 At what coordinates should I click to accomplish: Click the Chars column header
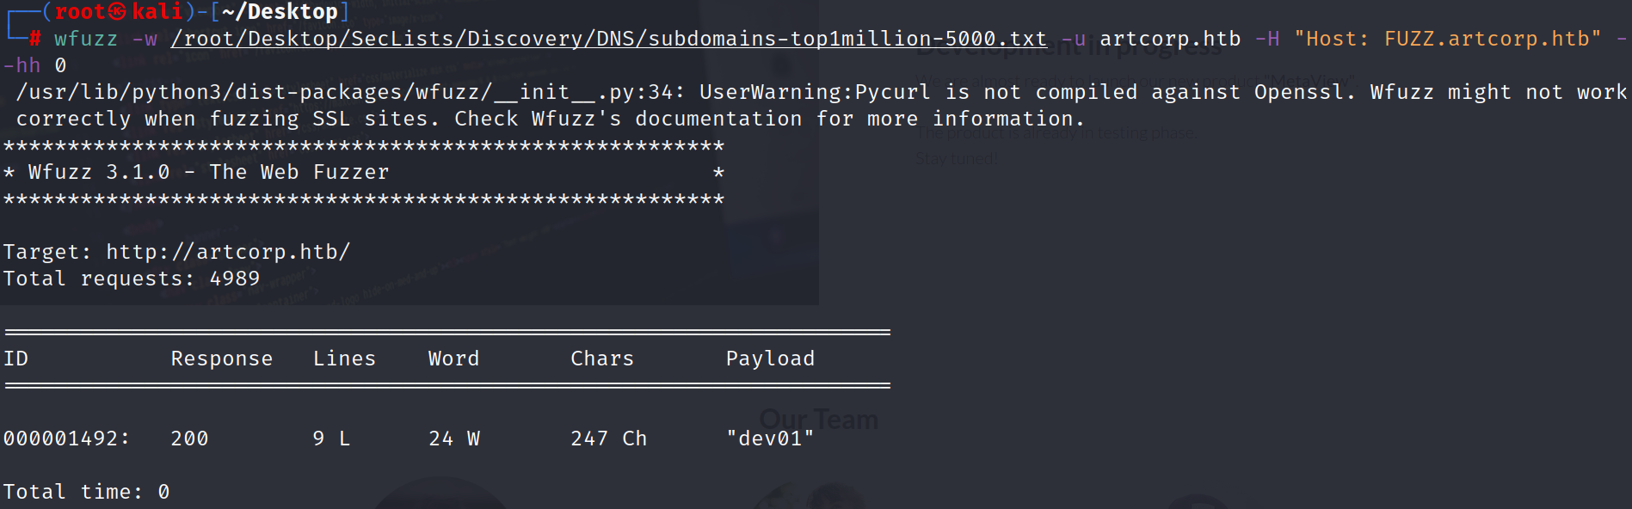(x=601, y=359)
